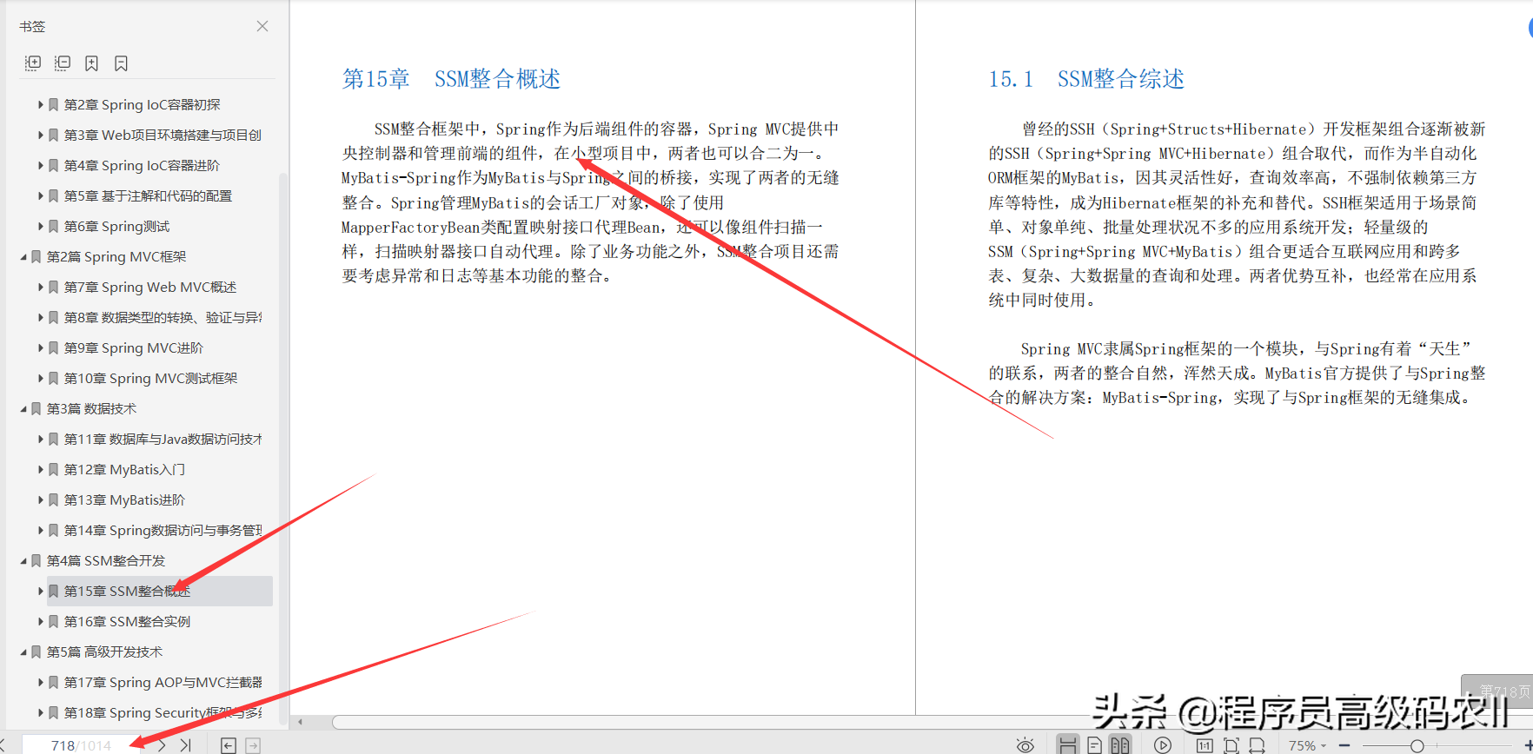Screen dimensions: 1533x754
Task: Click heading 第15章 SSM整合概述 in document
Action: pyautogui.click(x=451, y=79)
